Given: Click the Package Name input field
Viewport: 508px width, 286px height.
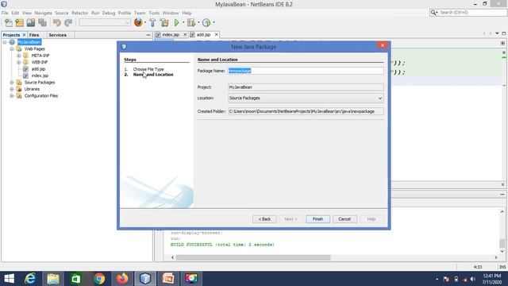Looking at the screenshot, I should (306, 71).
